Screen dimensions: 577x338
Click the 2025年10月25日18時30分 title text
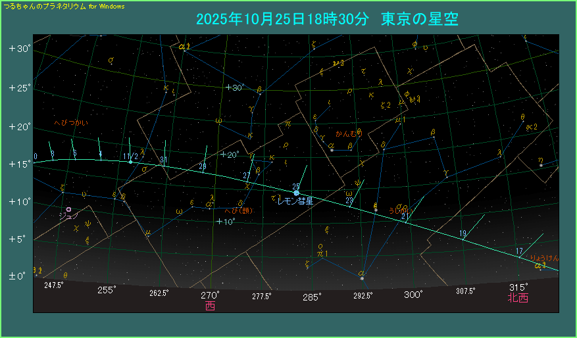[x=285, y=20]
